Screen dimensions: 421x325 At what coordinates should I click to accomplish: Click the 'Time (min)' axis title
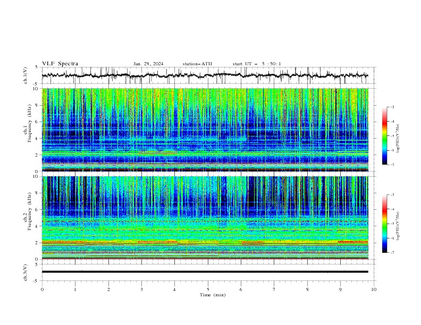213,295
